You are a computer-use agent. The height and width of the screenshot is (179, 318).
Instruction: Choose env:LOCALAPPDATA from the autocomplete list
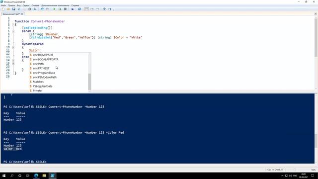[x=59, y=59]
